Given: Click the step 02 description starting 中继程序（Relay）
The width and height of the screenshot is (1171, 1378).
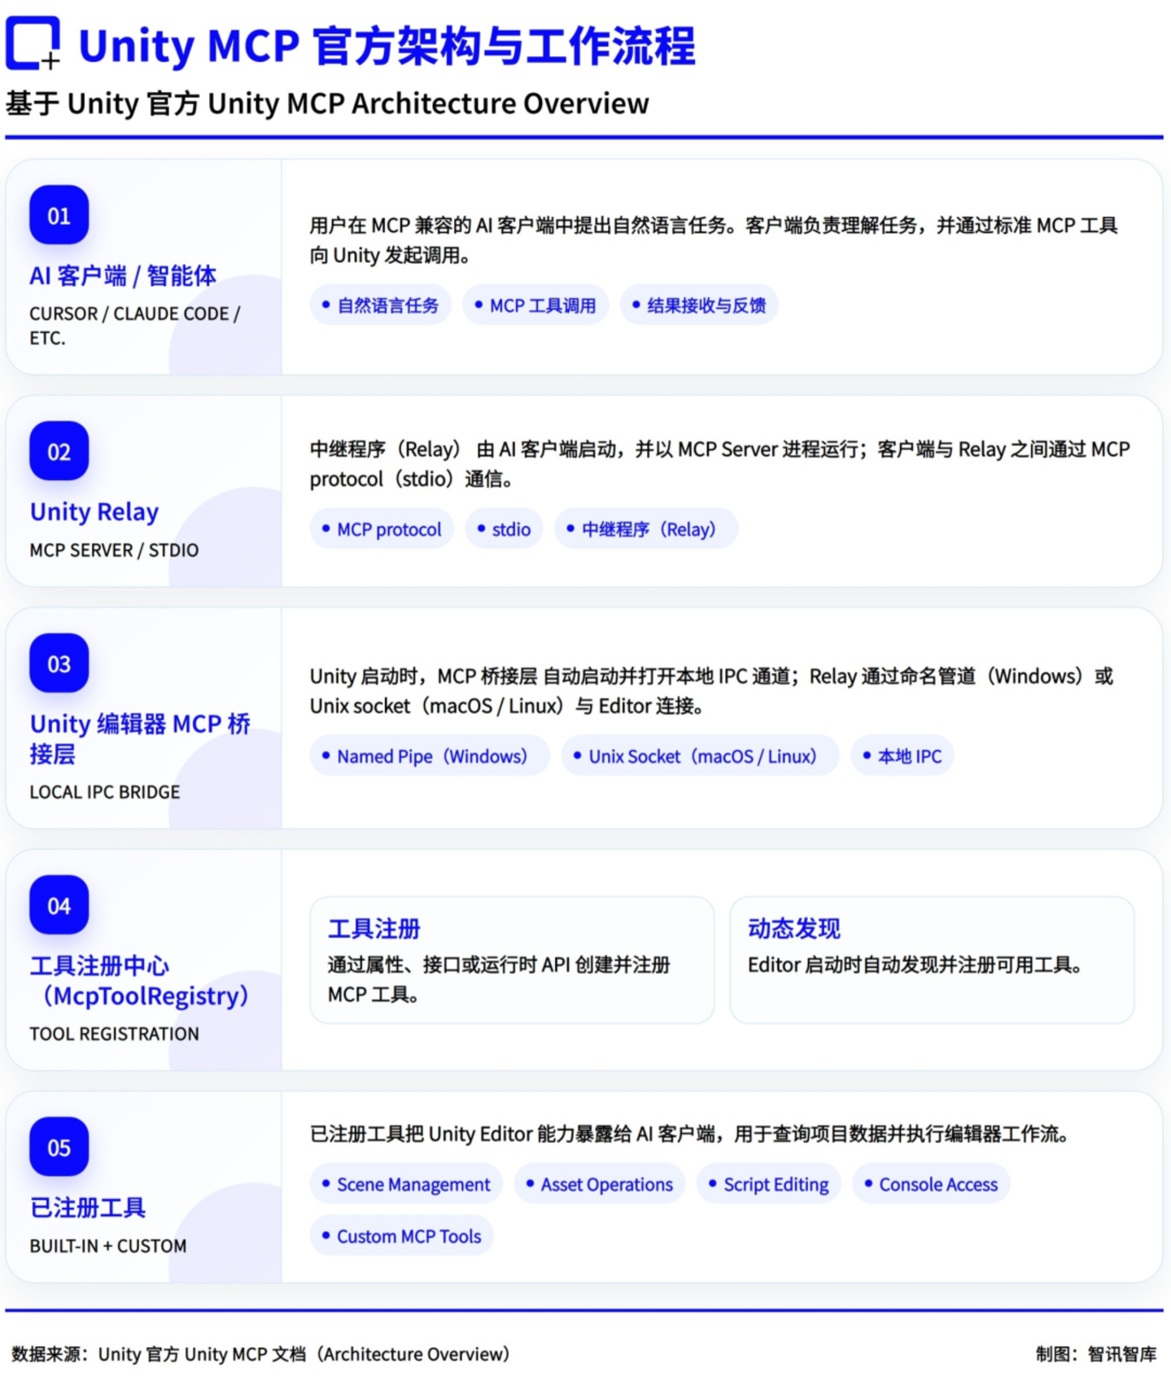Looking at the screenshot, I should click(719, 464).
